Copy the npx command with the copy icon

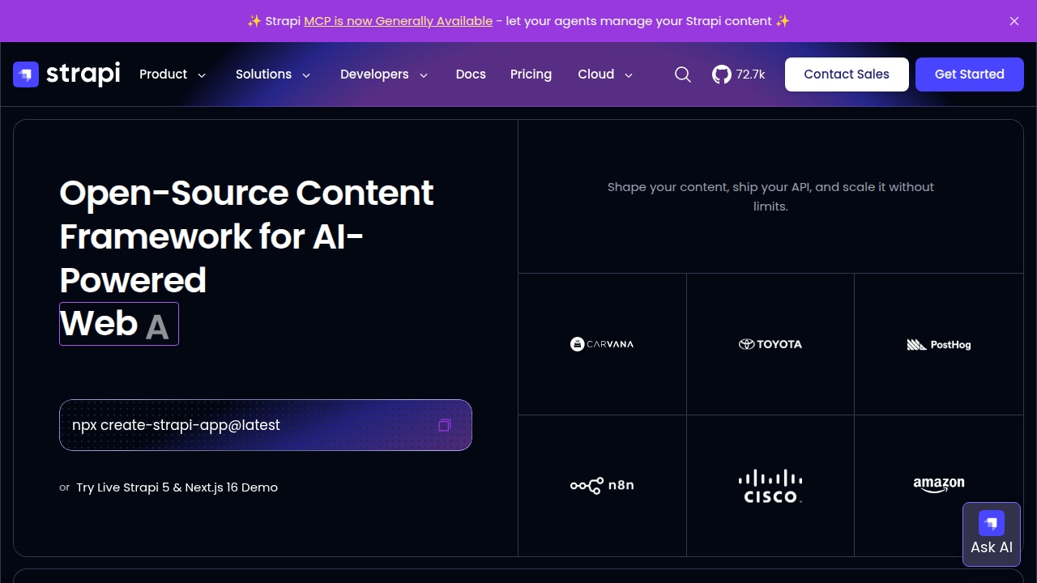click(444, 425)
